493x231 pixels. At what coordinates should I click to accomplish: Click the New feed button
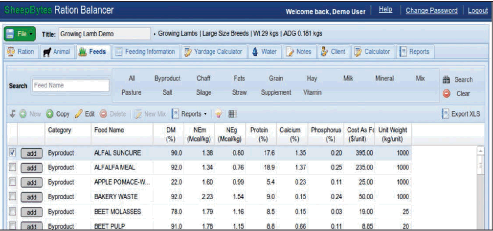tap(30, 114)
